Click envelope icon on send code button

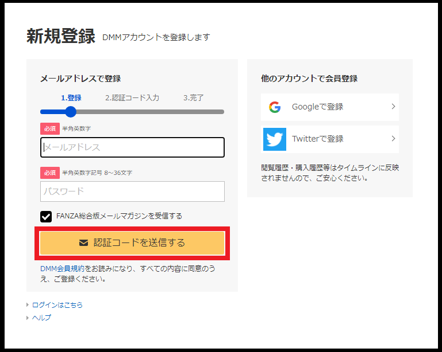[83, 243]
